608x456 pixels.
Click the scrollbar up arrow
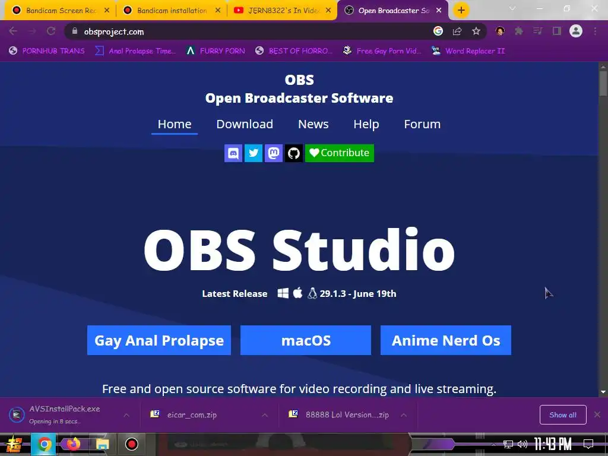[x=603, y=66]
